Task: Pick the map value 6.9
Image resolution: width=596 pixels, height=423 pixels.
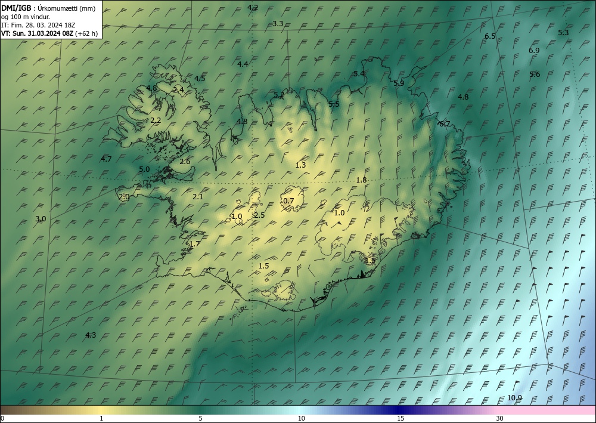Action: tap(534, 51)
